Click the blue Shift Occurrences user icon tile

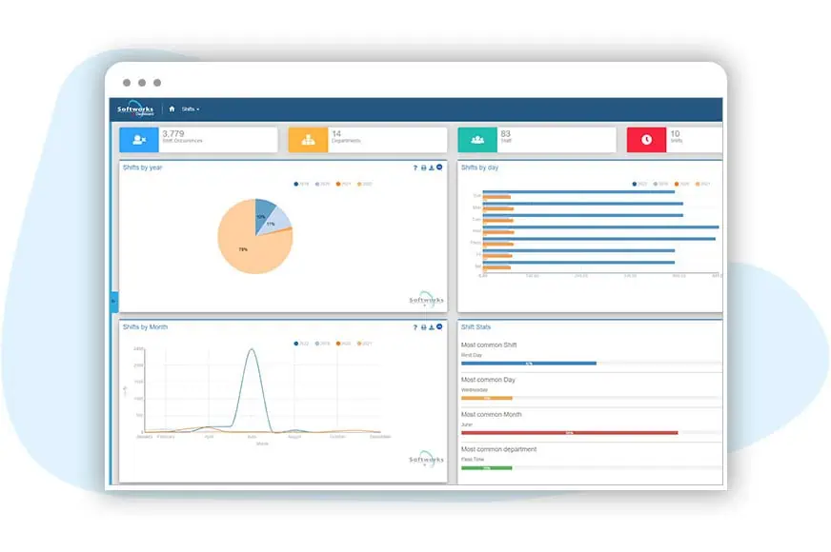(139, 140)
